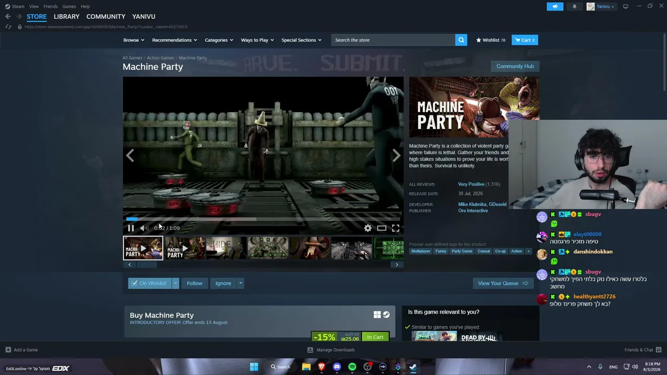Viewport: 667px width, 375px height.
Task: Expand the Ignore options dropdown arrow
Action: coord(240,283)
